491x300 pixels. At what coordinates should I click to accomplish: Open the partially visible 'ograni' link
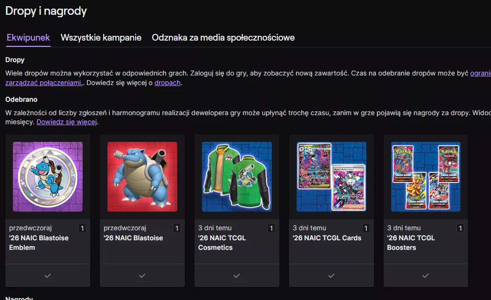(480, 73)
